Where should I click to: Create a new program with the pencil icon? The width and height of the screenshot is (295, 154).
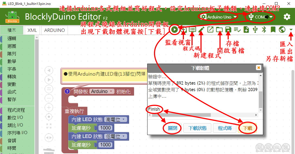202,30
